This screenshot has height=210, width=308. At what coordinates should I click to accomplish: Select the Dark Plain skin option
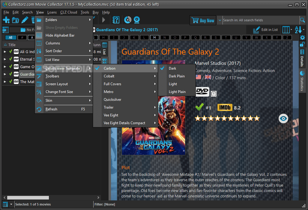click(x=177, y=76)
